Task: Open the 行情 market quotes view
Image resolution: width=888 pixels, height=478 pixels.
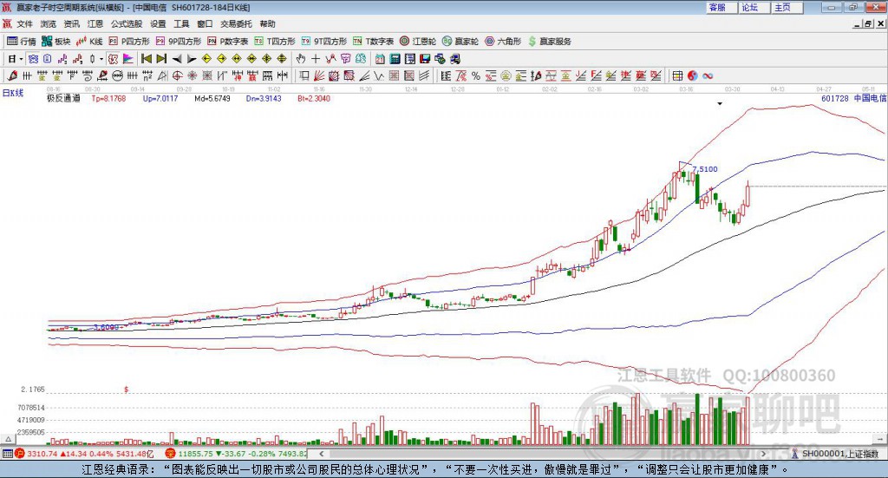Action: 21,42
